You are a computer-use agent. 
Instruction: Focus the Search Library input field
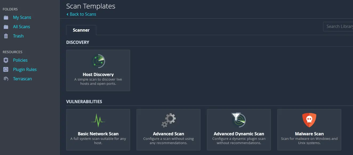[x=338, y=26]
